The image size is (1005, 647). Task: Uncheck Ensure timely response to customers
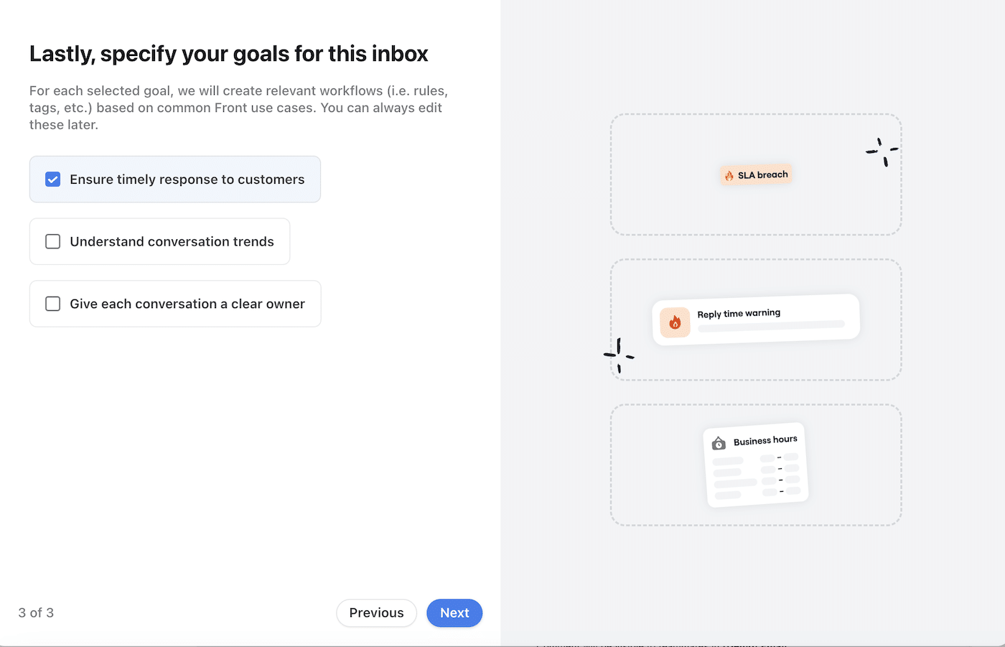click(x=52, y=179)
